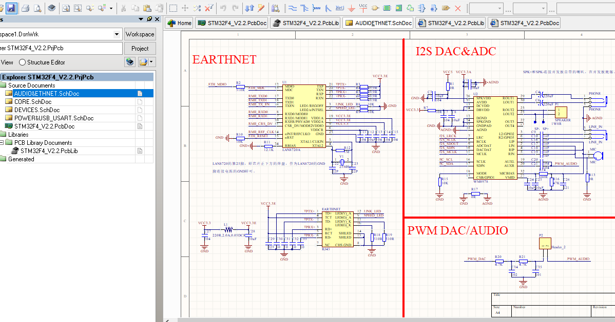This screenshot has width=615, height=322.
Task: Place a Harness Connector
Action: coord(422,8)
